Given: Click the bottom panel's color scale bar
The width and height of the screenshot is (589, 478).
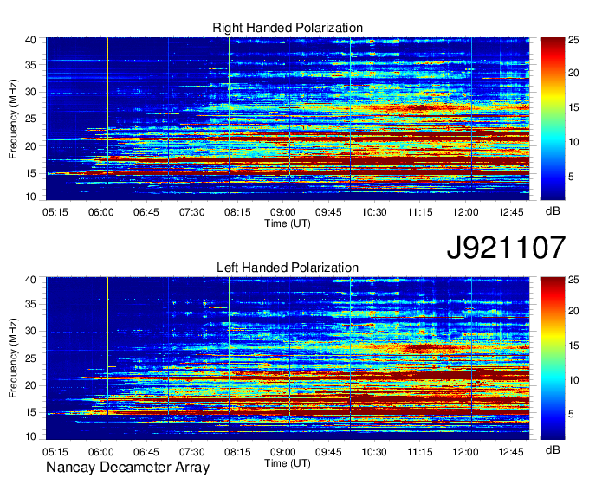Looking at the screenshot, I should click(553, 358).
